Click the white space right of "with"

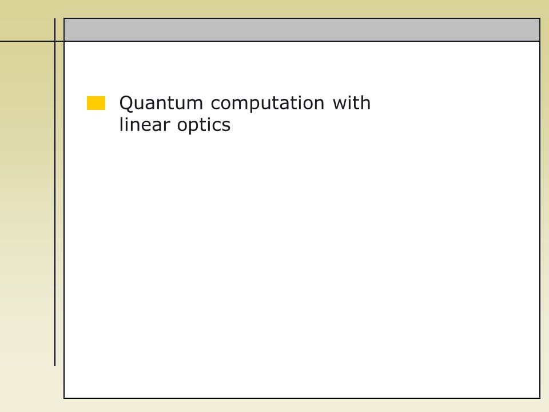point(455,104)
